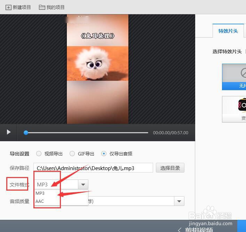Click the 新建项目 label

pyautogui.click(x=22, y=7)
